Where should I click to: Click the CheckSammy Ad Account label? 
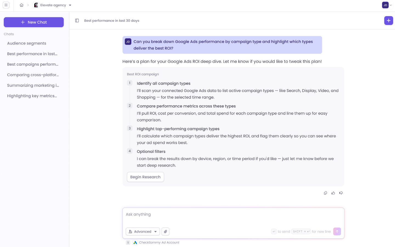159,243
